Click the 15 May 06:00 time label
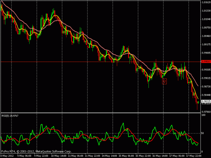The height and width of the screenshot is (158, 211). [x=126, y=156]
